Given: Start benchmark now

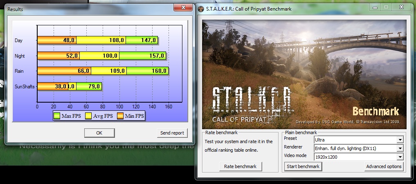Looking at the screenshot, I should pyautogui.click(x=303, y=166).
